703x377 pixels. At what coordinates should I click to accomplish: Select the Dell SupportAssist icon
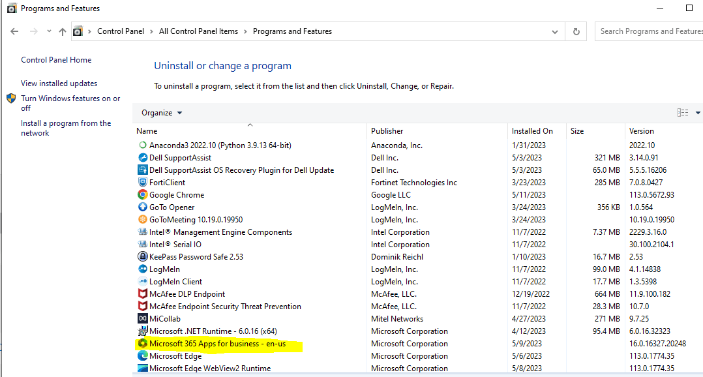[143, 157]
